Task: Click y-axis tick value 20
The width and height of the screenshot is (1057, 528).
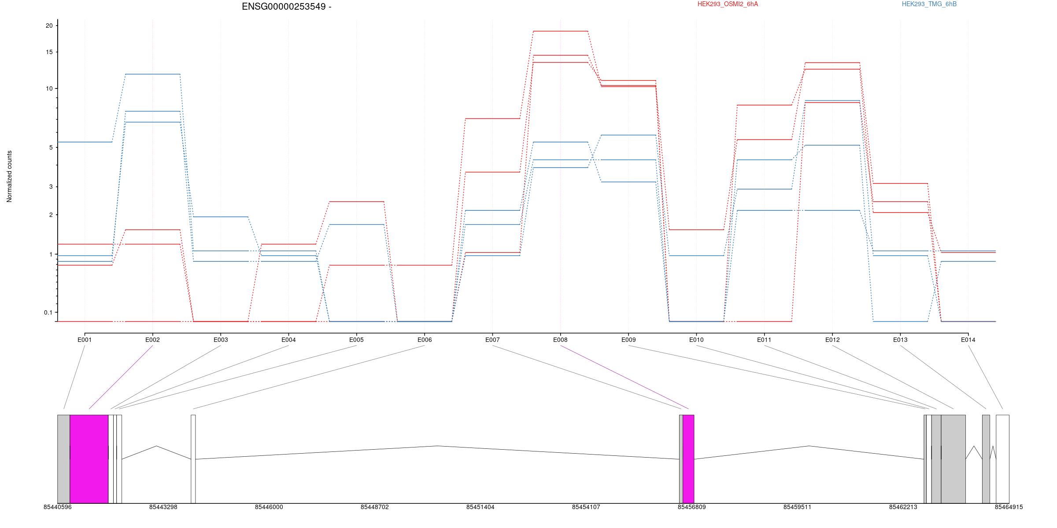Action: click(x=49, y=26)
